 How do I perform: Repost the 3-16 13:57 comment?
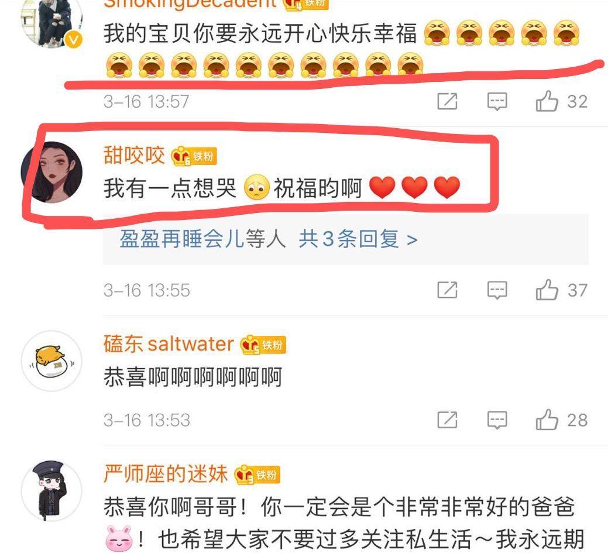click(x=448, y=101)
